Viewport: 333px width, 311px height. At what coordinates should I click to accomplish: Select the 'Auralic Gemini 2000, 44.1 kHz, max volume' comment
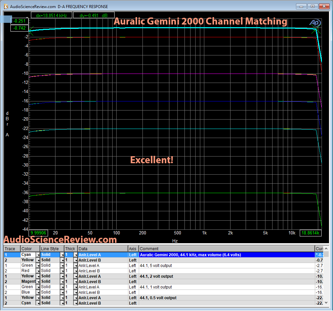191,255
